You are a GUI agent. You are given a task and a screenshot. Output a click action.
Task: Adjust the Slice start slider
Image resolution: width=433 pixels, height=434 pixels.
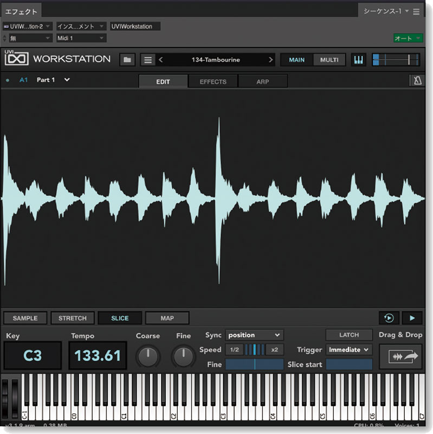349,365
